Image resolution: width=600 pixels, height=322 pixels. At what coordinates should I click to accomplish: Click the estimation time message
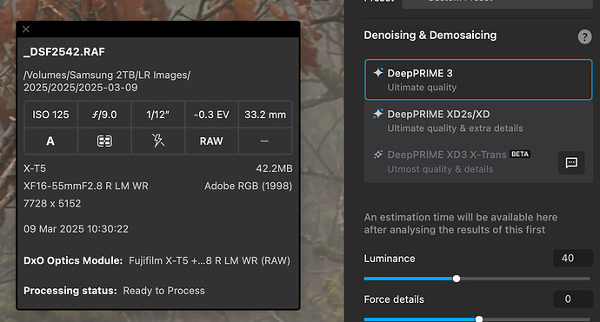click(x=461, y=223)
